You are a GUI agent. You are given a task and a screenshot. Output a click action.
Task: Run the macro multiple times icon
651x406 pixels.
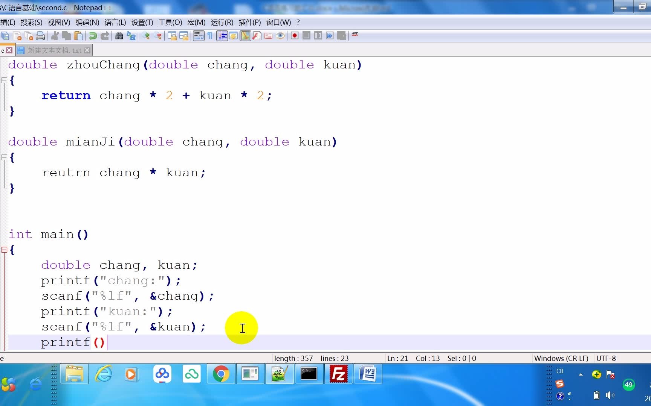coord(330,36)
